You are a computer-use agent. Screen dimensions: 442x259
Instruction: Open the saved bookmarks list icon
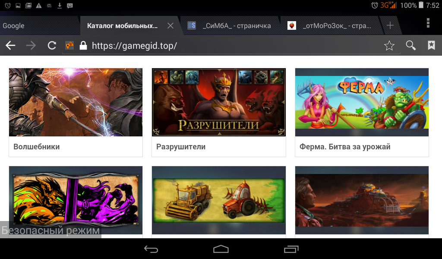[x=431, y=46]
